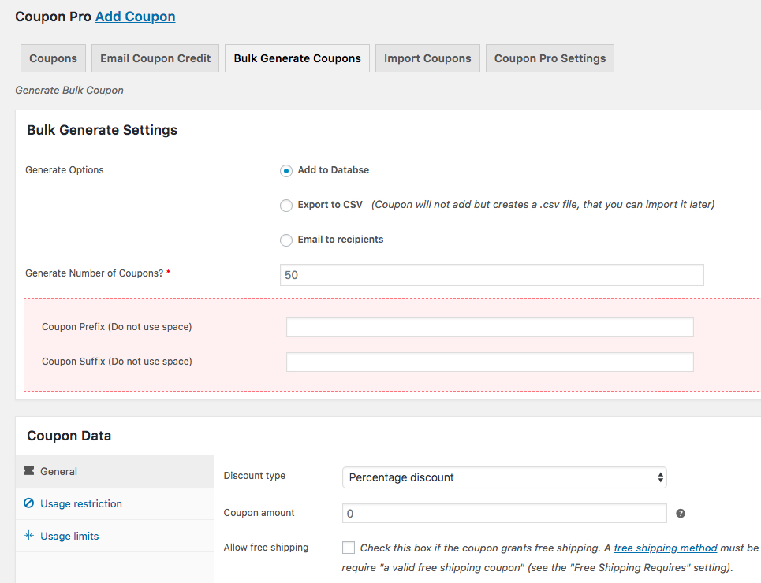The width and height of the screenshot is (761, 583).
Task: Select Email to recipients option
Action: 286,240
